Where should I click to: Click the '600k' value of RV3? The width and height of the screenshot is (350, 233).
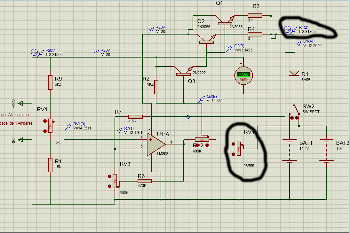[x=124, y=193]
